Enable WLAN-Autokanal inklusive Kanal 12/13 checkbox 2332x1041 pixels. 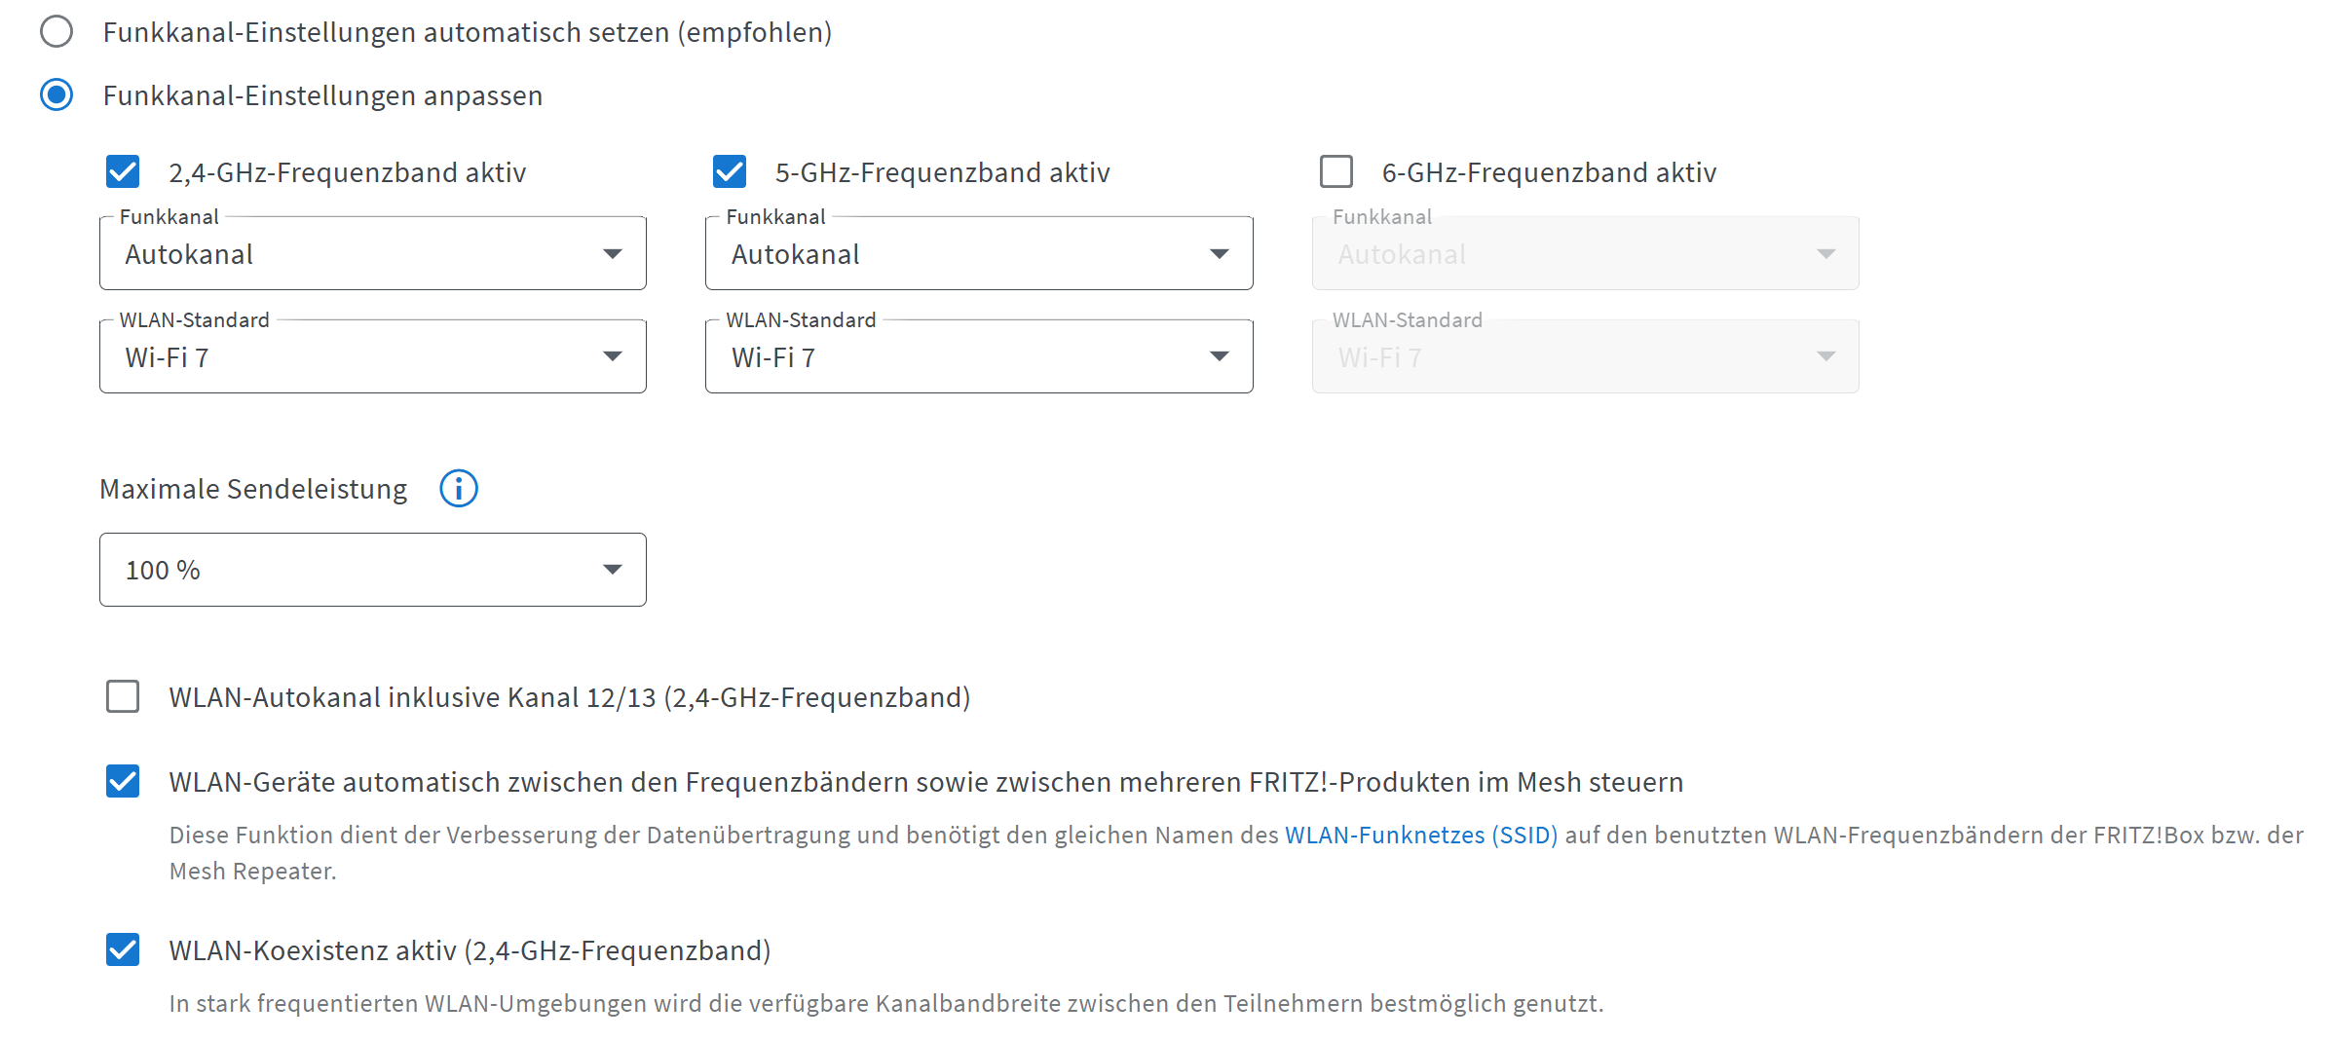(x=123, y=697)
